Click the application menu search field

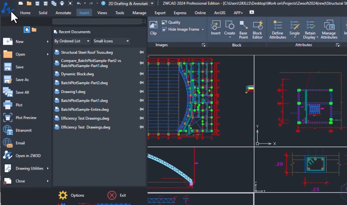(x=97, y=21)
